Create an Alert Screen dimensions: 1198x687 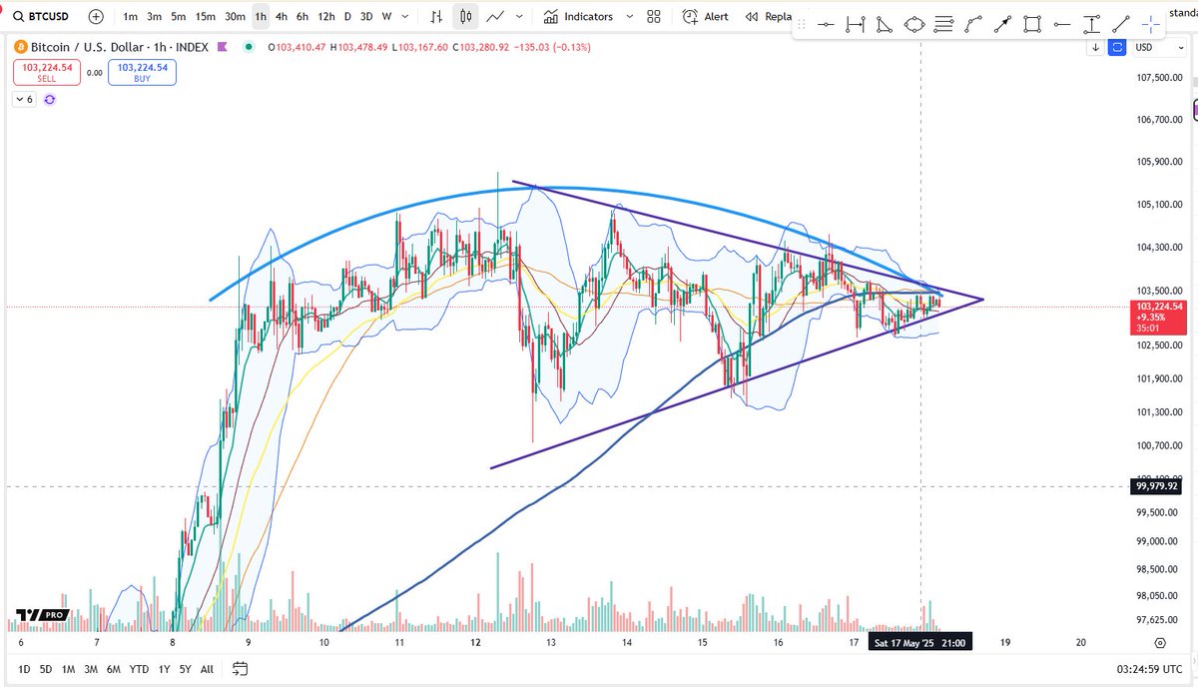(705, 17)
